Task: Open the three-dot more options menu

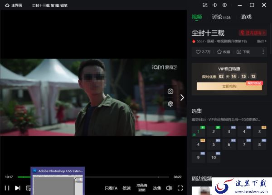Action: coord(263,52)
